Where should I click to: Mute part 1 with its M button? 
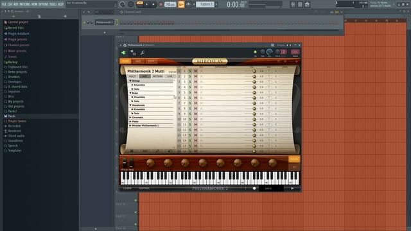[195, 71]
